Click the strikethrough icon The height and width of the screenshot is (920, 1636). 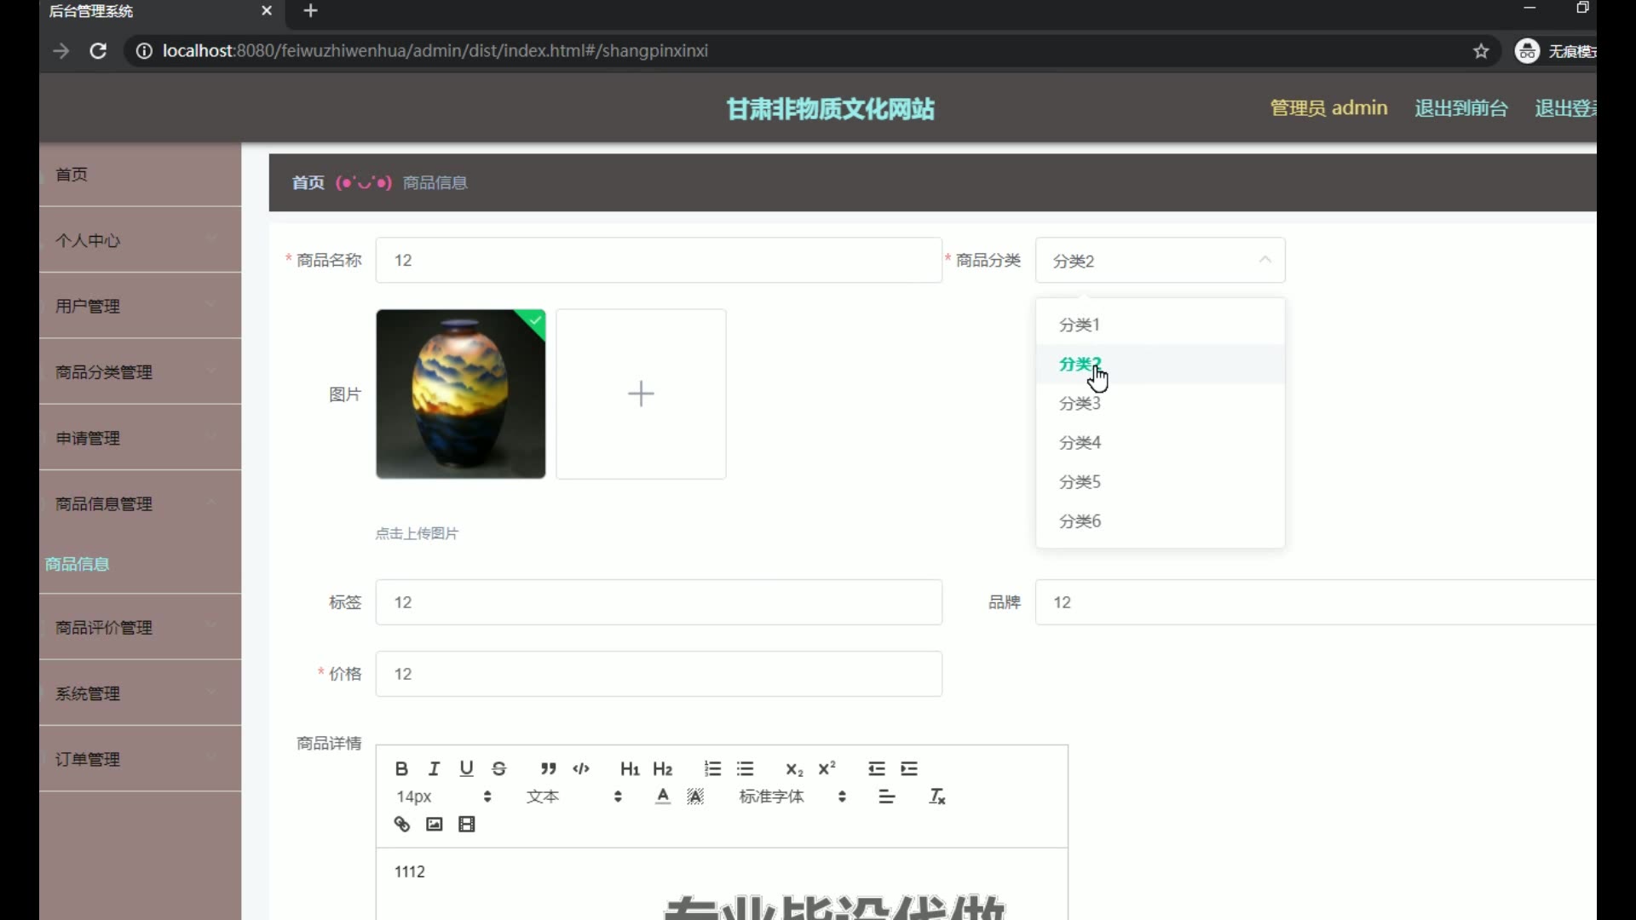(499, 768)
